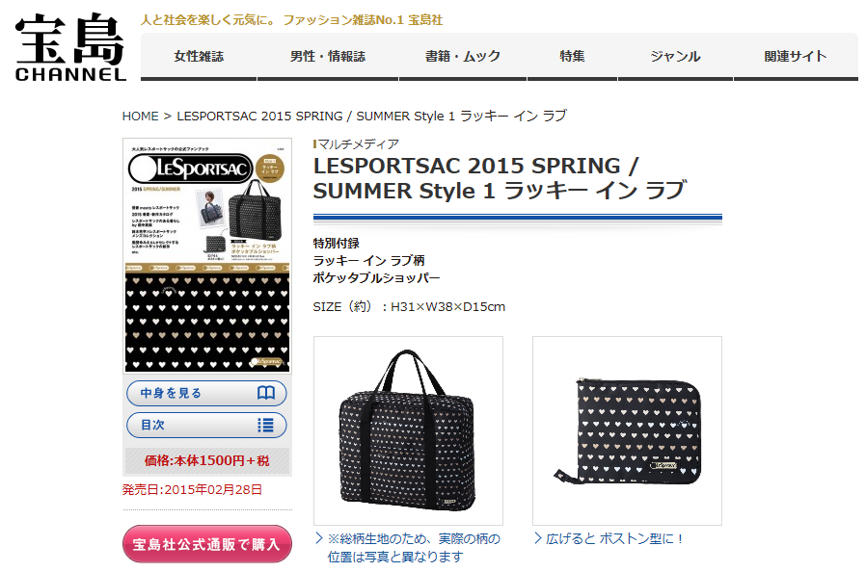Click the 中身を見る button
Screen dimensions: 866x572
(x=206, y=393)
